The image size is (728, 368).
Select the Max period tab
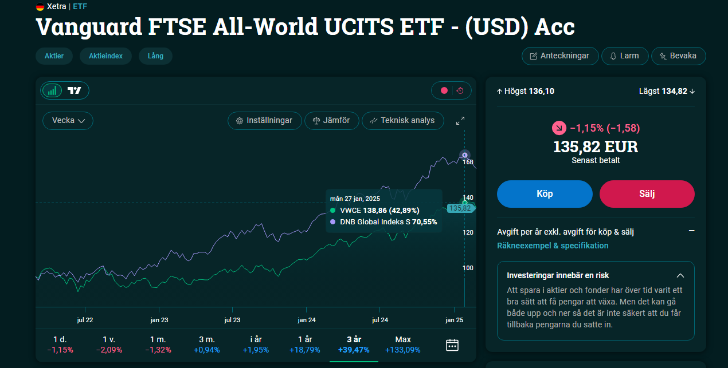[403, 345]
